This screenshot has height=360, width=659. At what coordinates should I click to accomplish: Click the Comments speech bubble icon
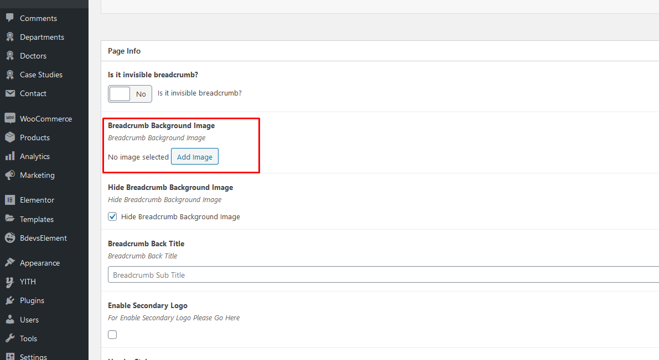pos(9,18)
